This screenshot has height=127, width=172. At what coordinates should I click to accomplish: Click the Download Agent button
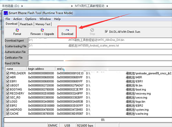click(16, 41)
